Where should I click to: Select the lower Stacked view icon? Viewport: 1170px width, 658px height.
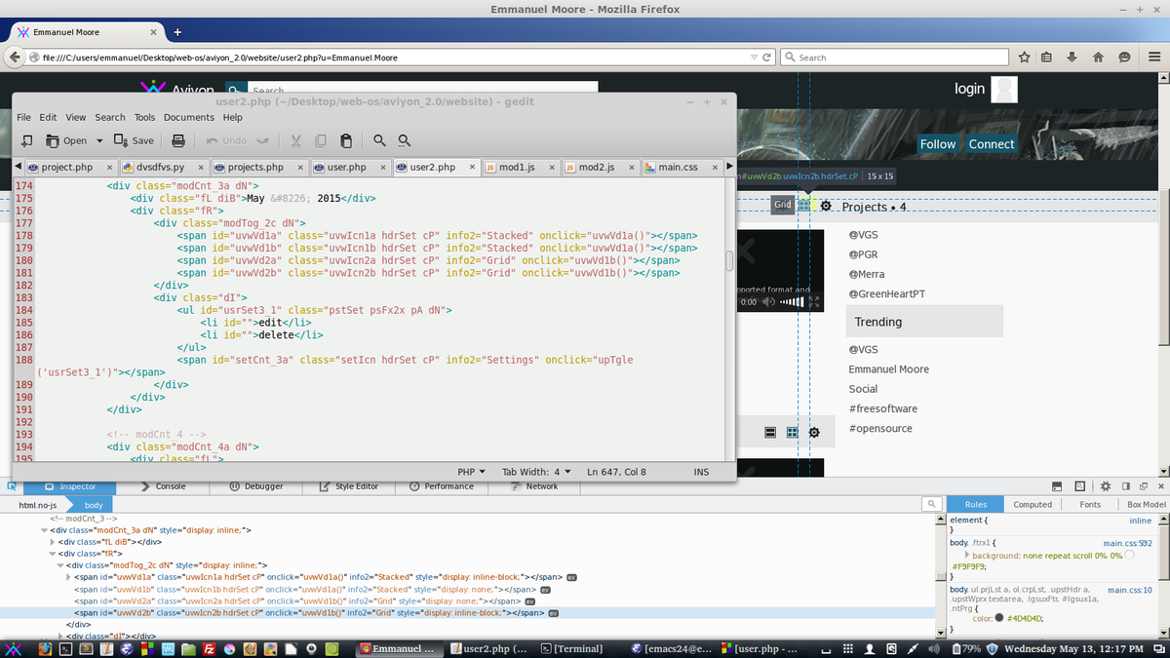point(769,432)
